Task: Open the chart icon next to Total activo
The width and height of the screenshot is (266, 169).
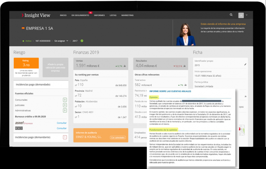Action: 185,85
